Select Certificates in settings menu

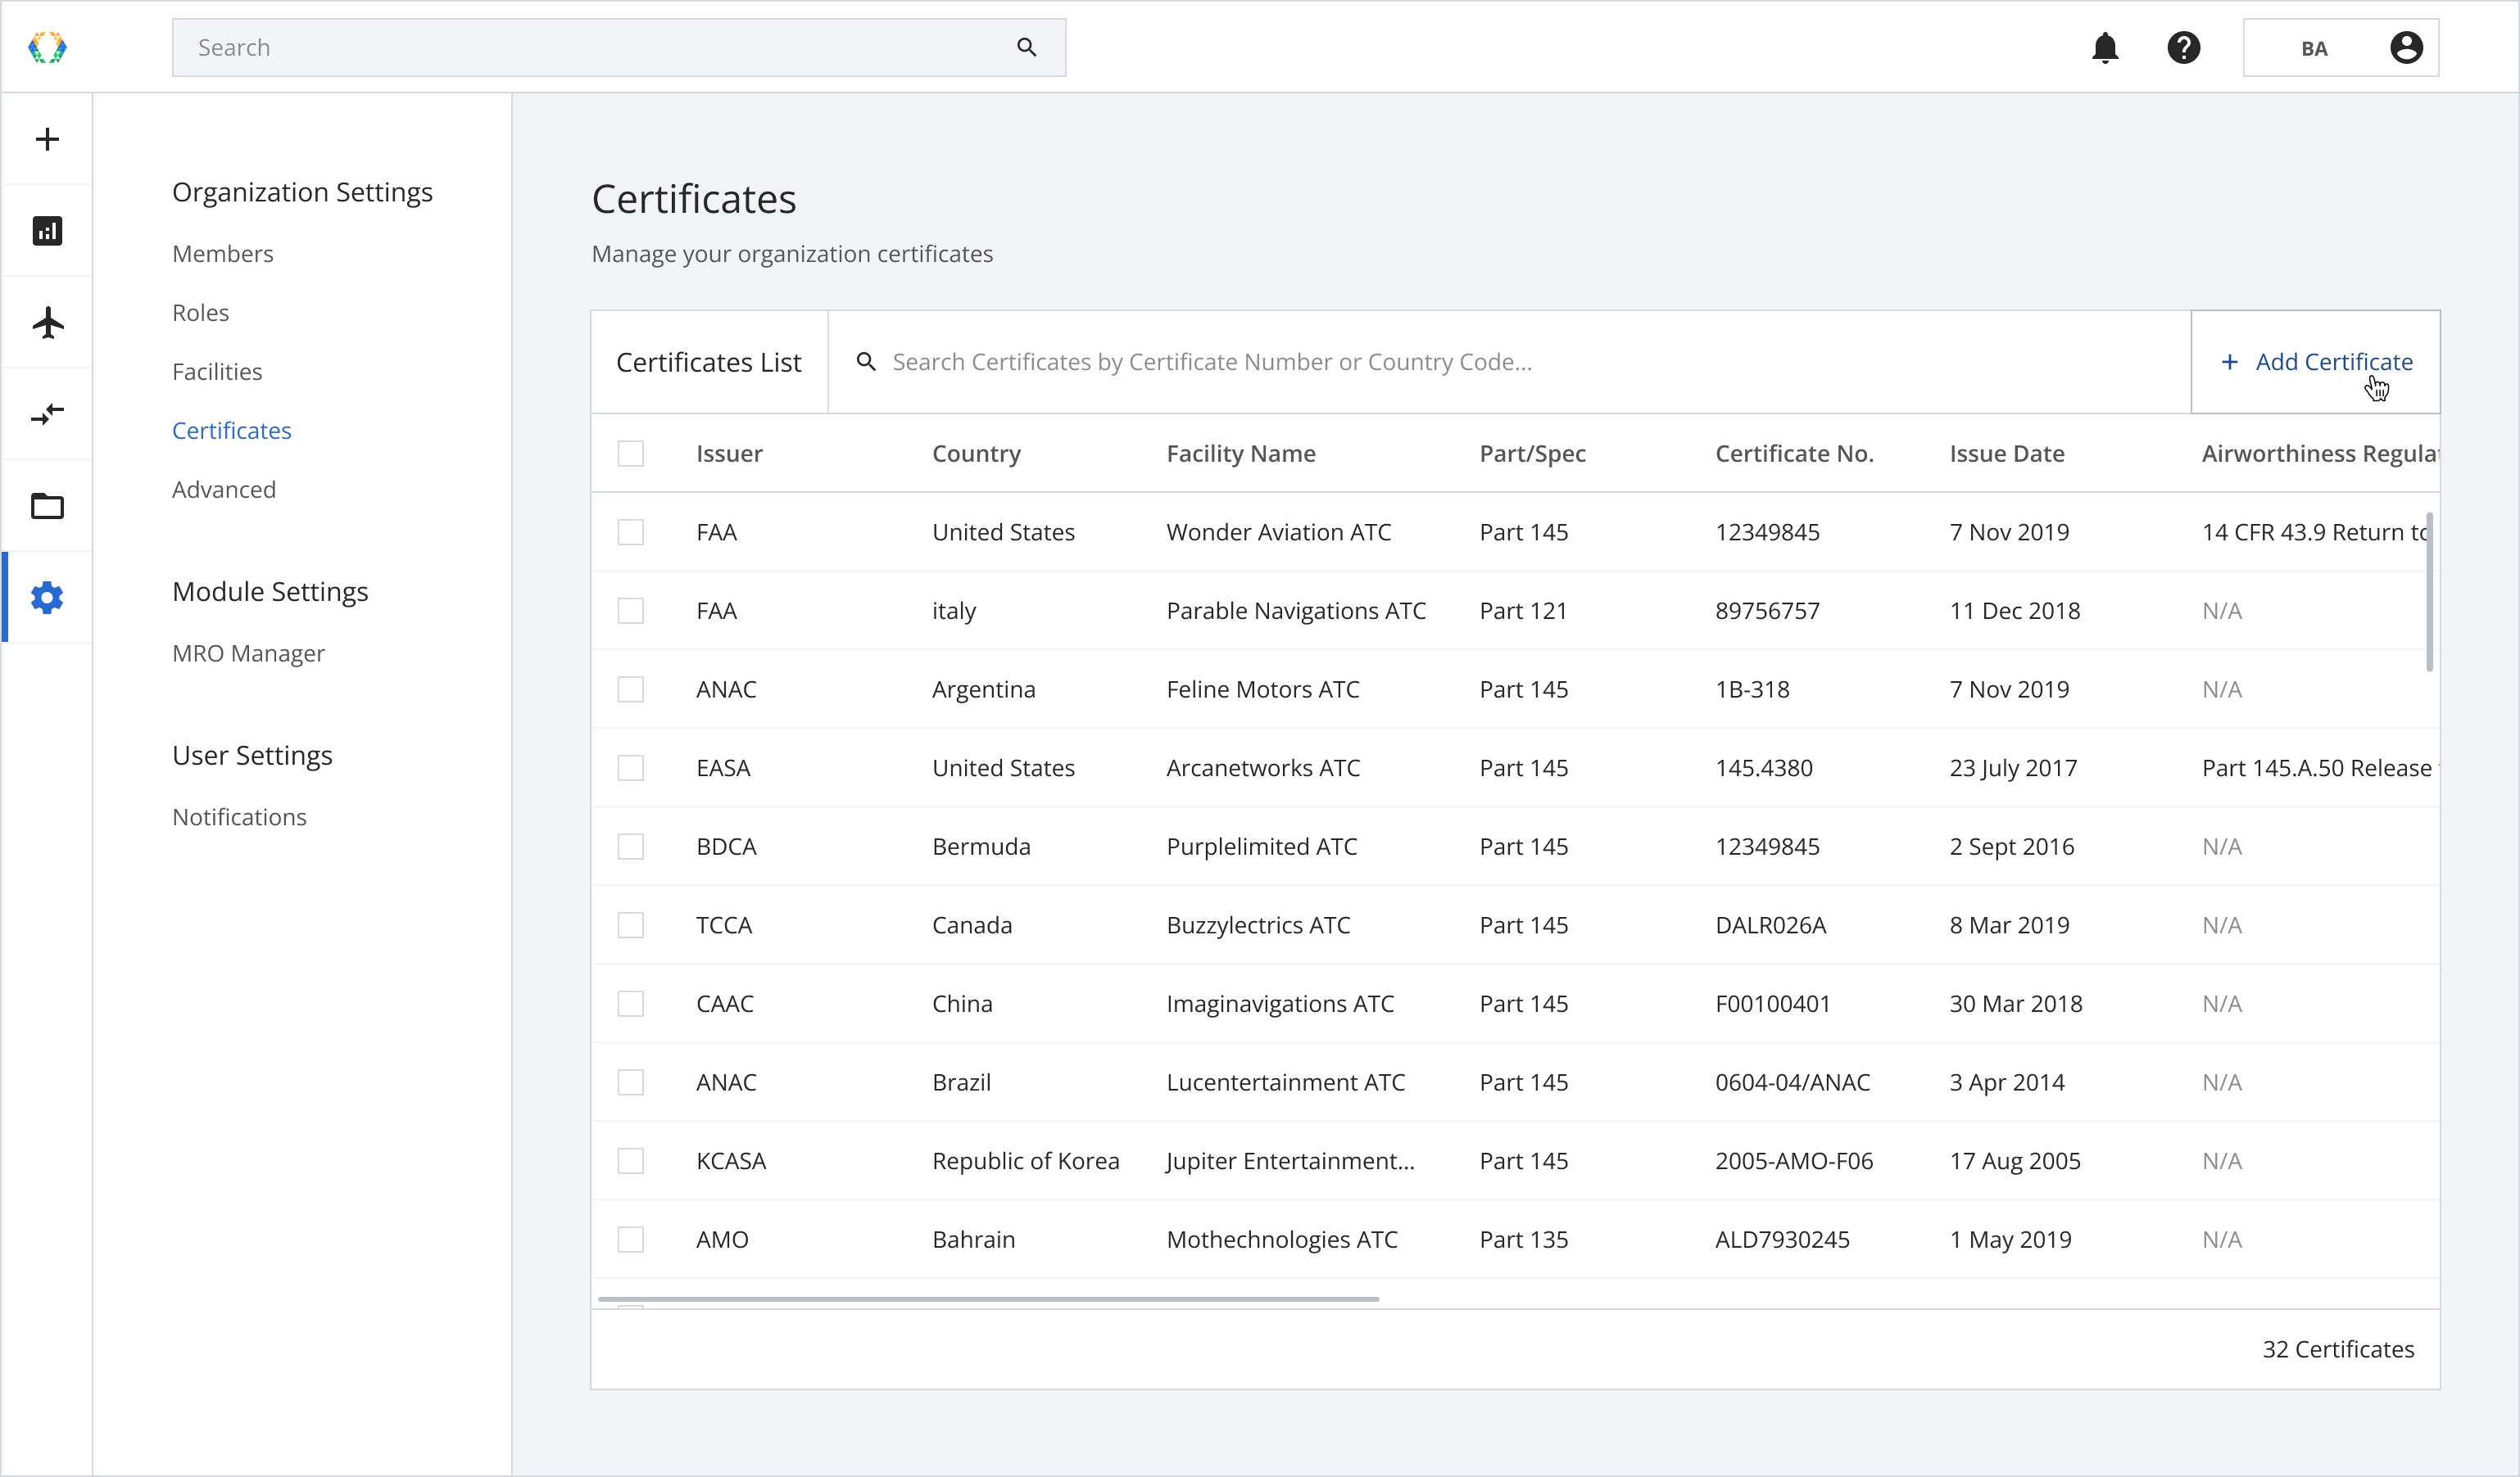click(x=231, y=431)
